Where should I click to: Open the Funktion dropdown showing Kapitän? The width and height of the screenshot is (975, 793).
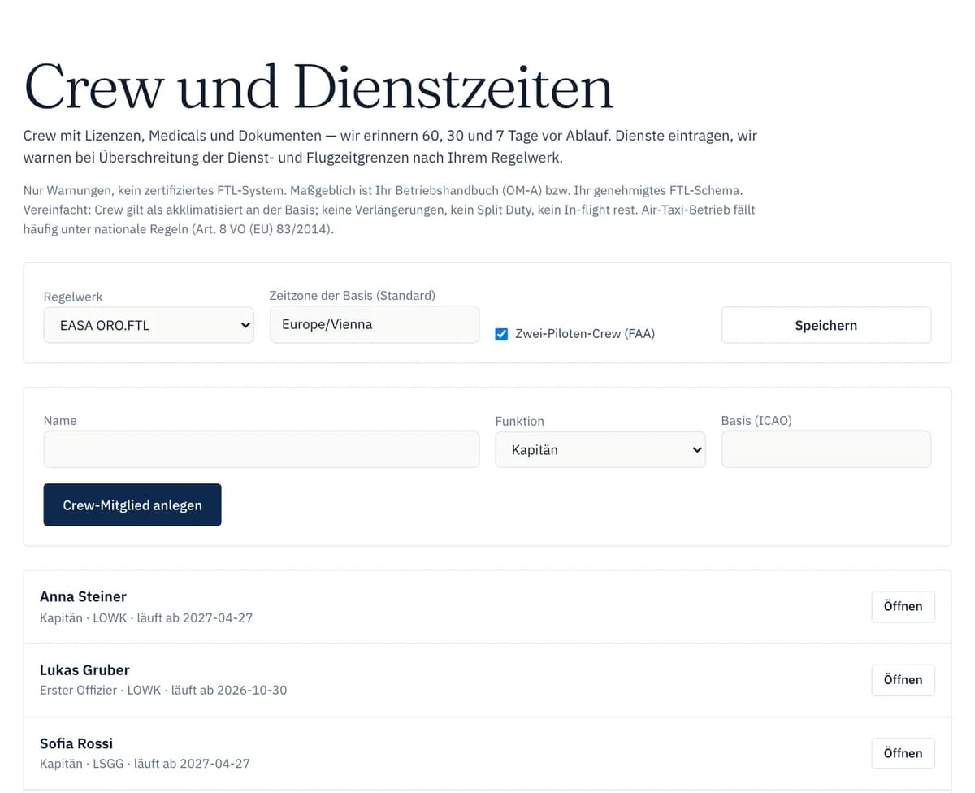click(x=600, y=449)
